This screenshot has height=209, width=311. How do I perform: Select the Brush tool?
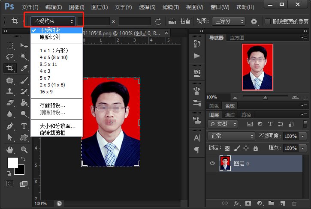tap(24, 81)
